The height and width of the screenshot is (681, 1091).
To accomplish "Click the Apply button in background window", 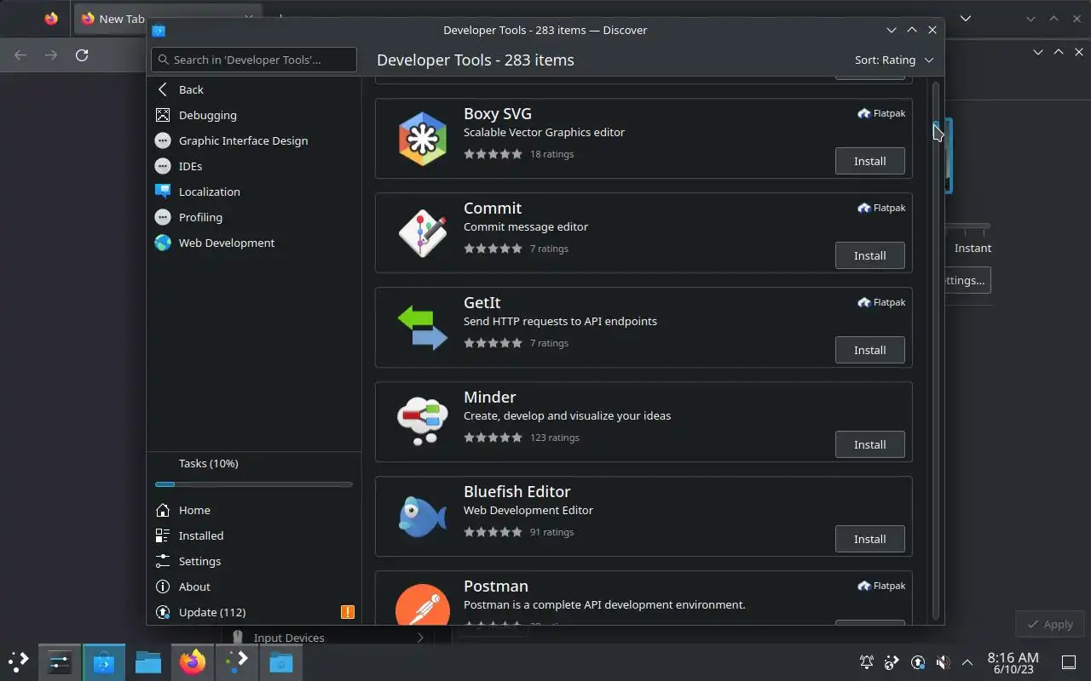I will (x=1050, y=624).
